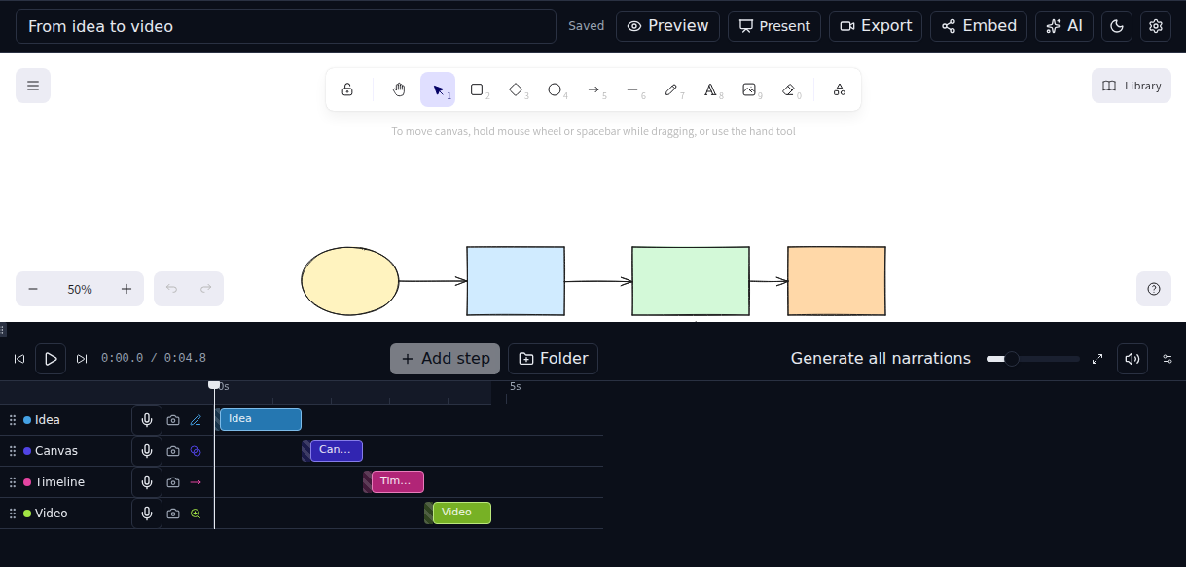Click camera icon on Canvas row
Viewport: 1186px width, 567px height.
coord(173,451)
